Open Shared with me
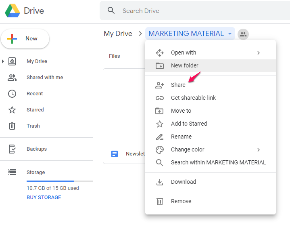 pos(45,78)
